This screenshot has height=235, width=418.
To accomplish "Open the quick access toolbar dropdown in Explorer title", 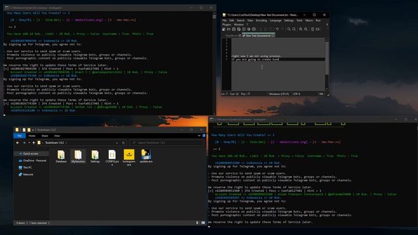I will click(33, 130).
